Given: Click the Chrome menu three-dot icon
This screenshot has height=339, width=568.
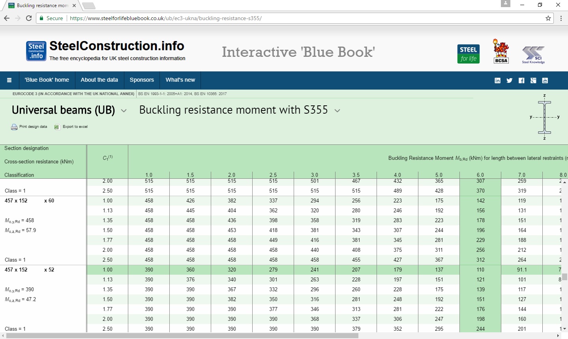Looking at the screenshot, I should [561, 18].
